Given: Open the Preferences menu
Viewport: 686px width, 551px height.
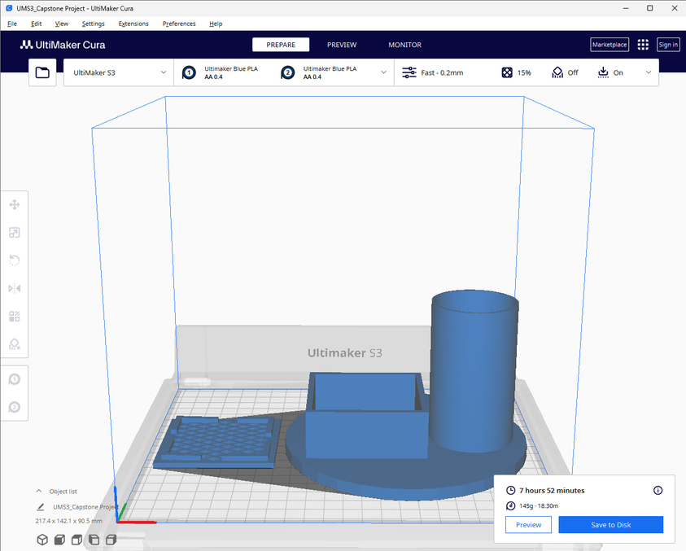Looking at the screenshot, I should point(179,24).
